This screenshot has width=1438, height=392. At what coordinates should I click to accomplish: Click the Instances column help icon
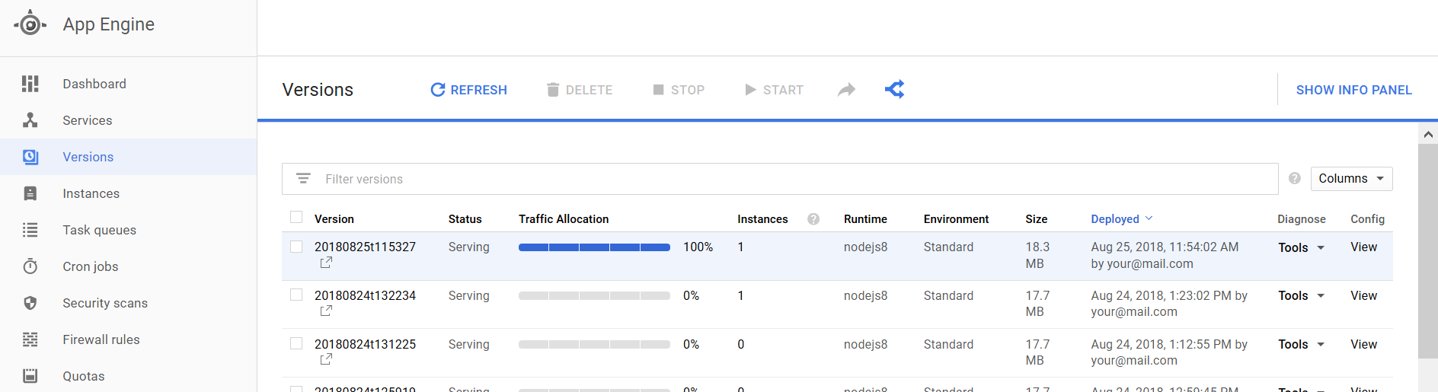(x=813, y=219)
